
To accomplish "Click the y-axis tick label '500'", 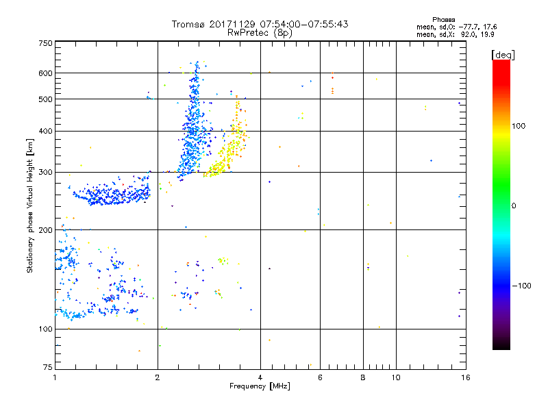I will 45,99.
